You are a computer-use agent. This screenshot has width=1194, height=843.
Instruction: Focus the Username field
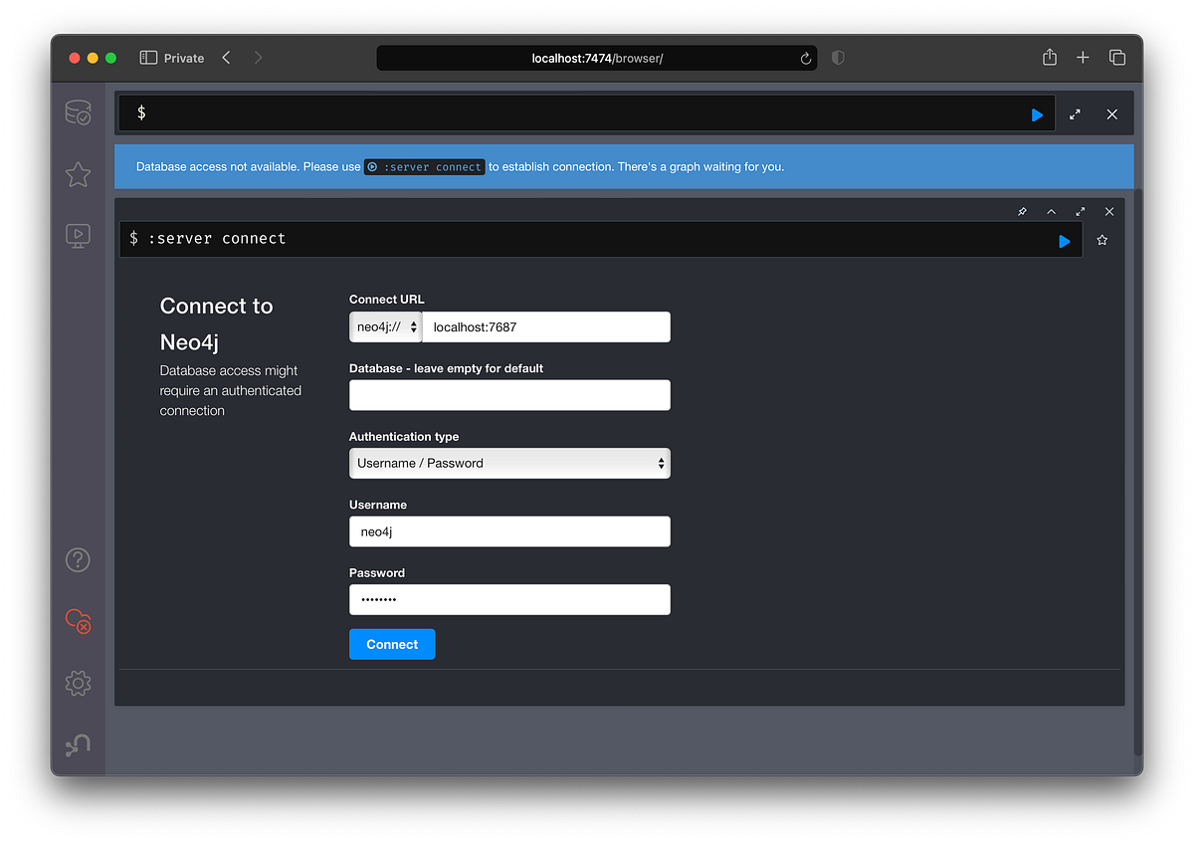509,531
